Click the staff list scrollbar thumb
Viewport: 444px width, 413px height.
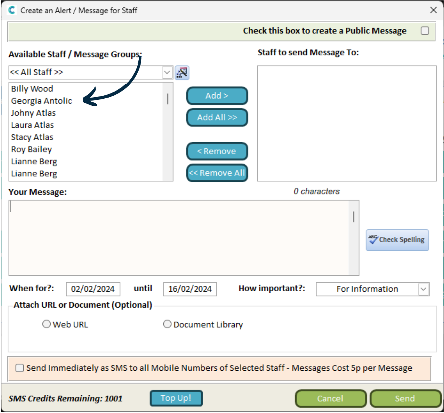168,99
